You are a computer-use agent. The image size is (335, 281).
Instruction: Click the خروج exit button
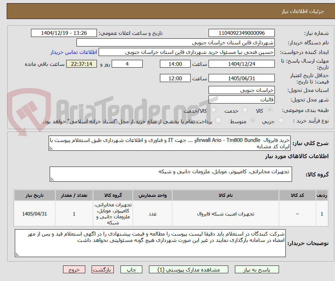pyautogui.click(x=74, y=269)
